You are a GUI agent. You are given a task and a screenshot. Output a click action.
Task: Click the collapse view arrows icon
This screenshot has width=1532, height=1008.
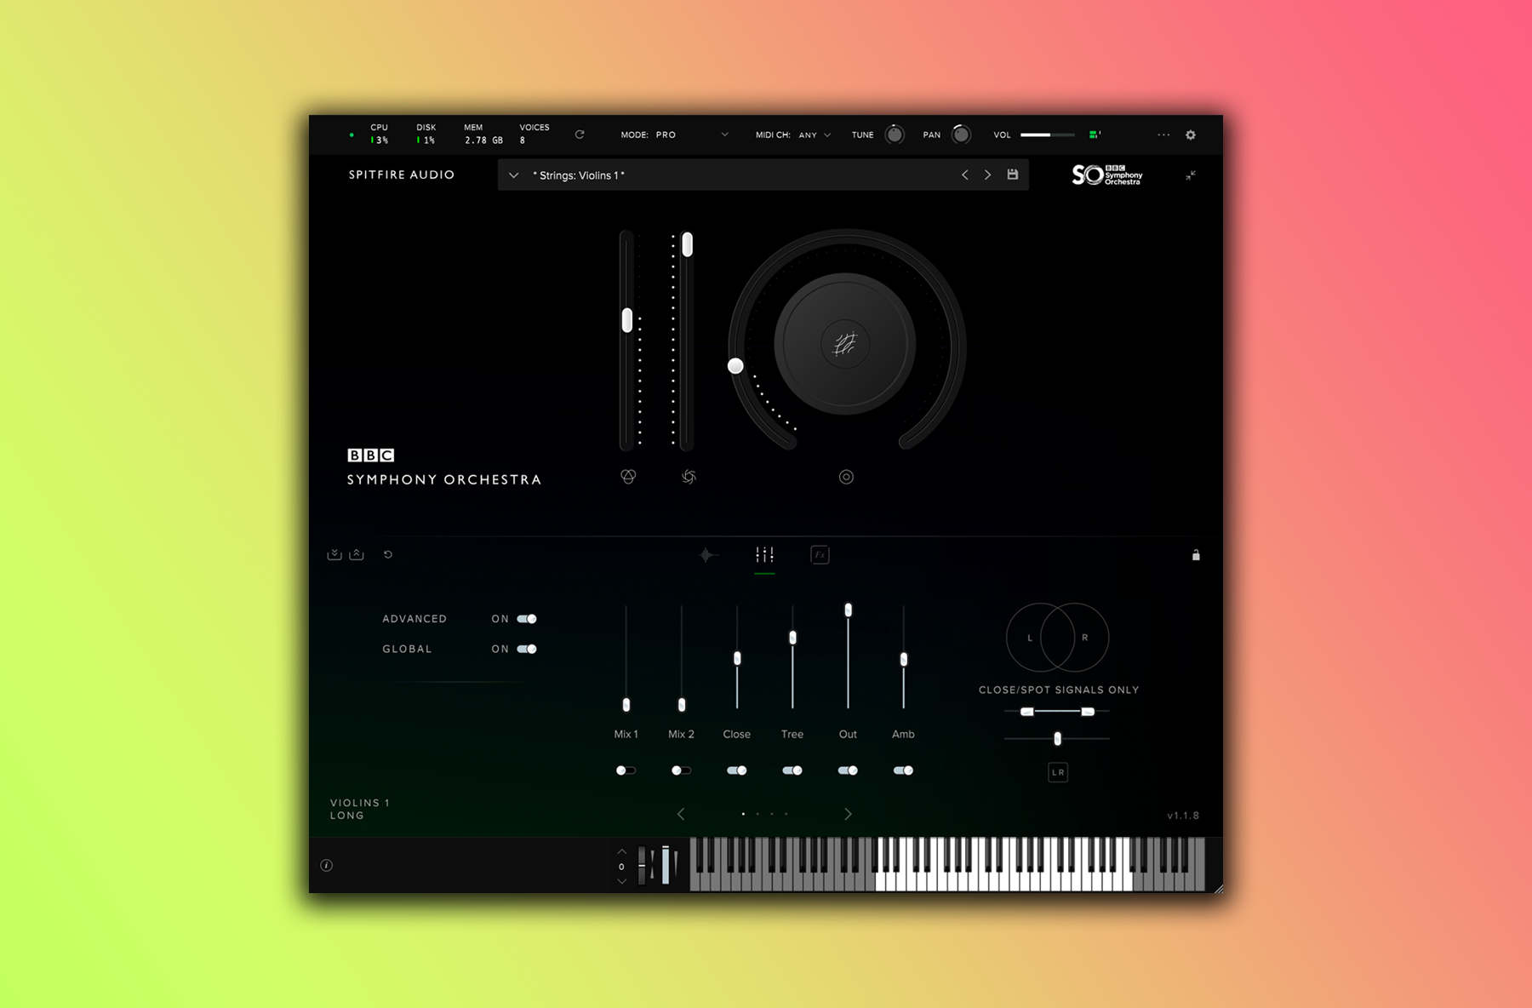click(1191, 175)
